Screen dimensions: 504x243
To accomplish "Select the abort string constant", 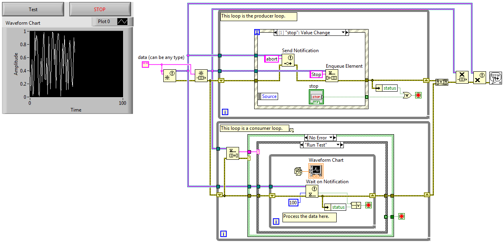I will coord(272,59).
